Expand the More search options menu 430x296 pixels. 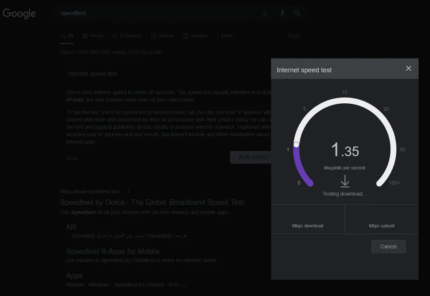click(225, 36)
